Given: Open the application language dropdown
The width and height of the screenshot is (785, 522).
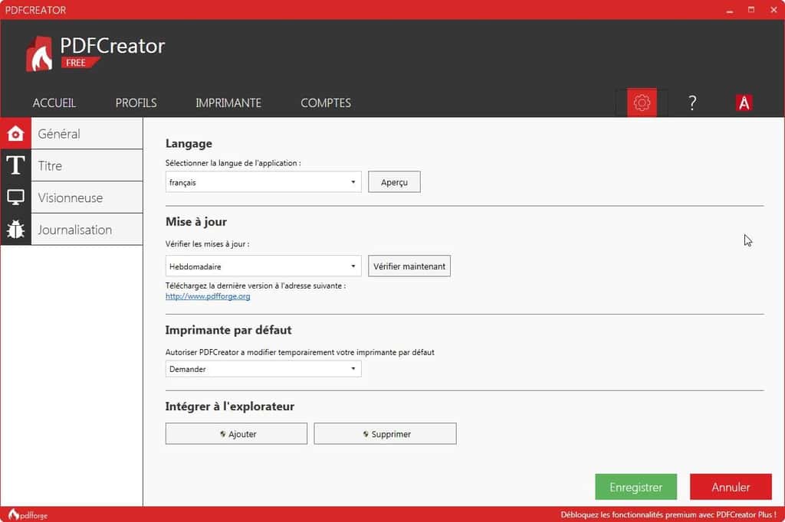Looking at the screenshot, I should 263,181.
